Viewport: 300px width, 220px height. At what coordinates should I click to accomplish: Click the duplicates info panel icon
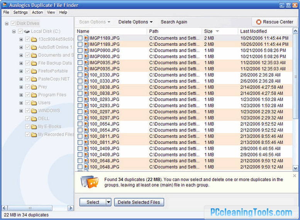point(90,182)
